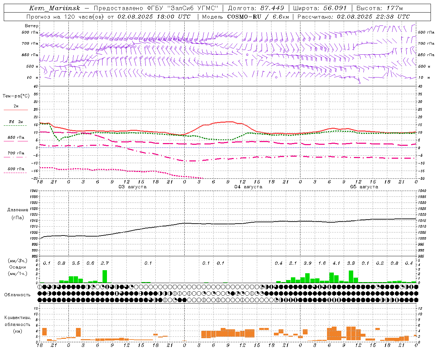
Task: Click the '(мм/1ч.)' precipitation unit label
Action: coord(18,273)
